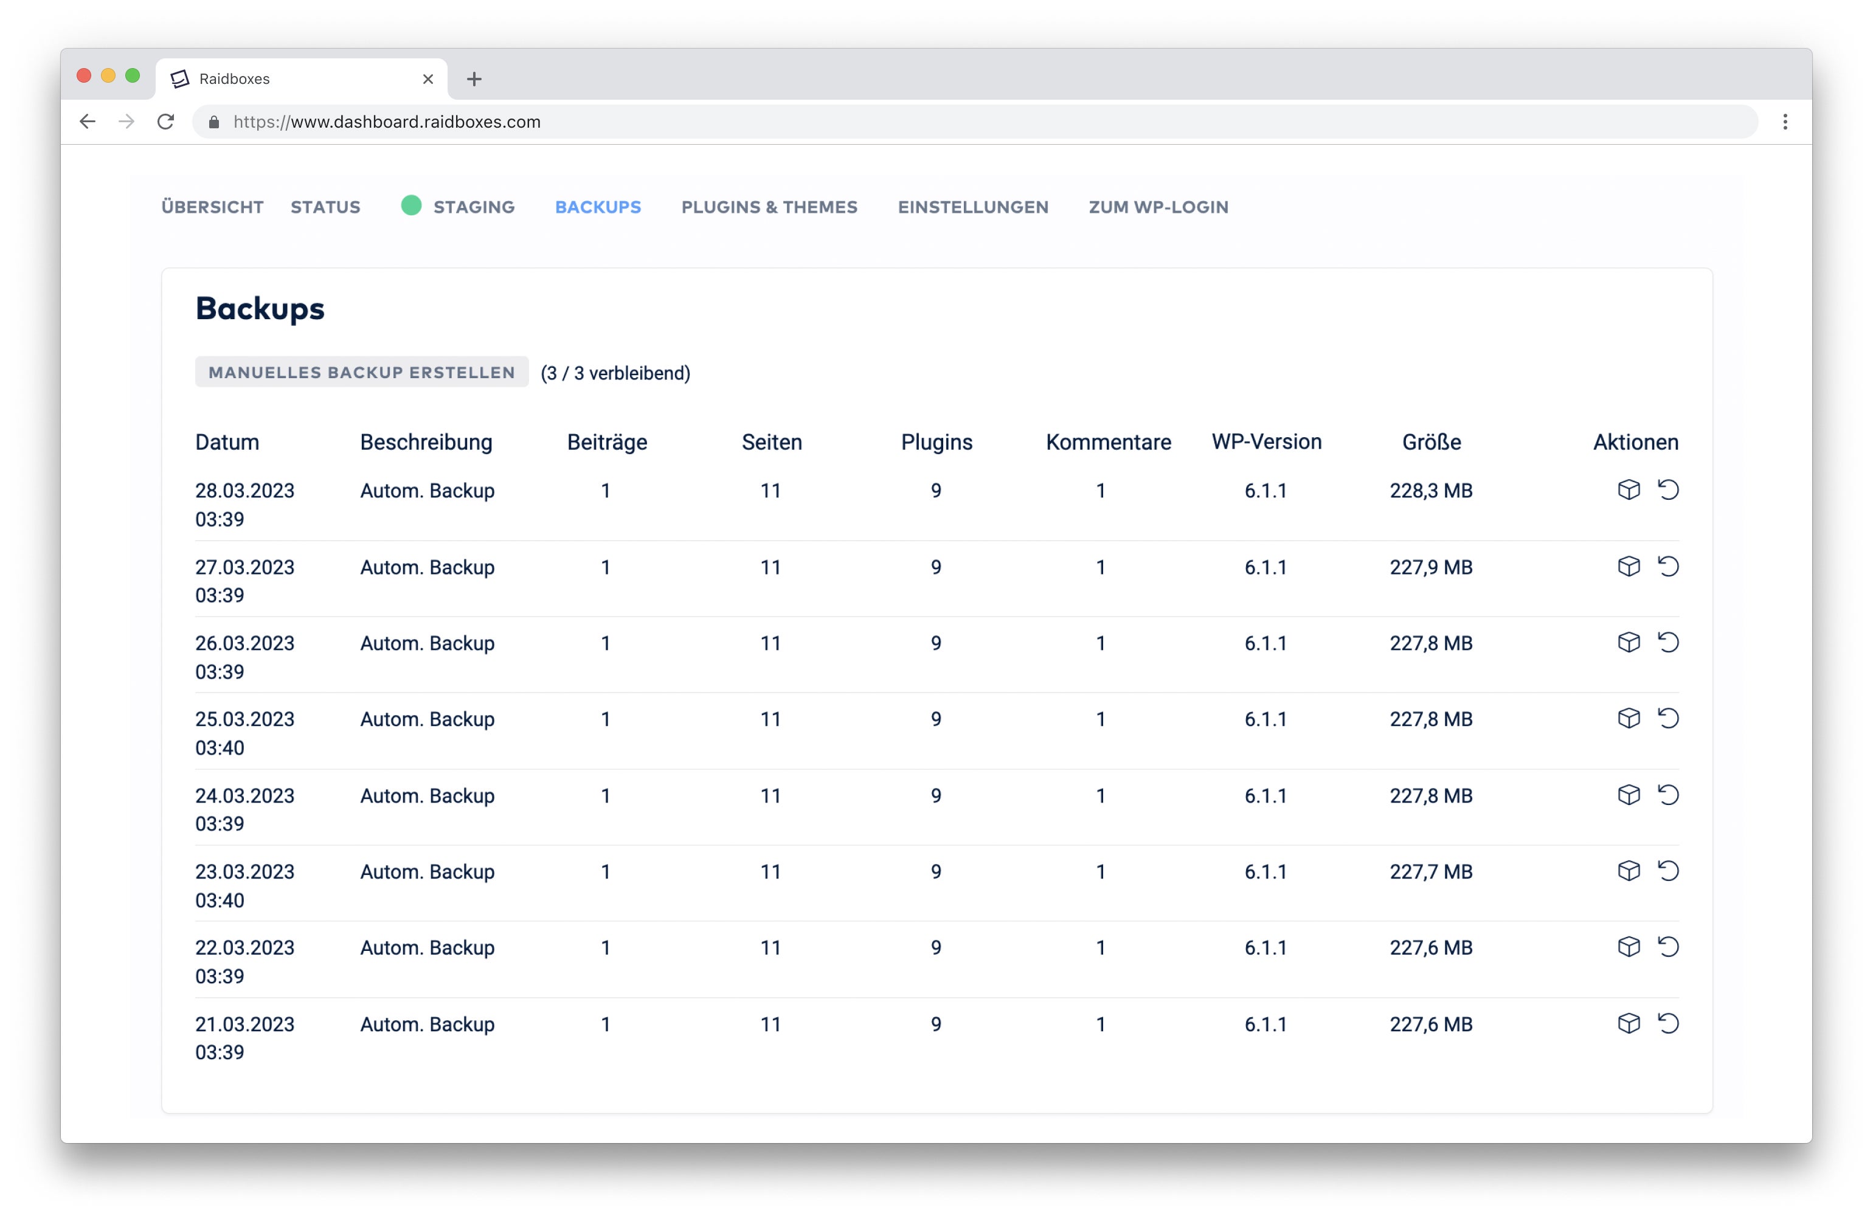
Task: Open the Status section
Action: (x=325, y=207)
